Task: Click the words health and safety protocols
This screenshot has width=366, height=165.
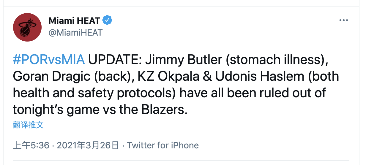Action: tap(95, 93)
